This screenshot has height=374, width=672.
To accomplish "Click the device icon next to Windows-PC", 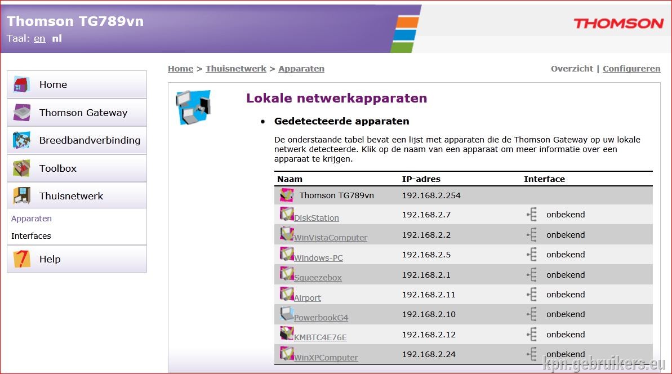I will tap(286, 253).
